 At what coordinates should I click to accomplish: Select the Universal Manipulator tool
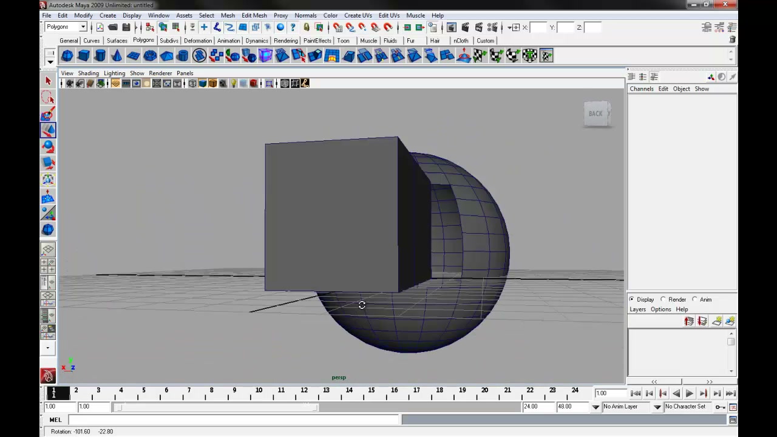pyautogui.click(x=48, y=180)
